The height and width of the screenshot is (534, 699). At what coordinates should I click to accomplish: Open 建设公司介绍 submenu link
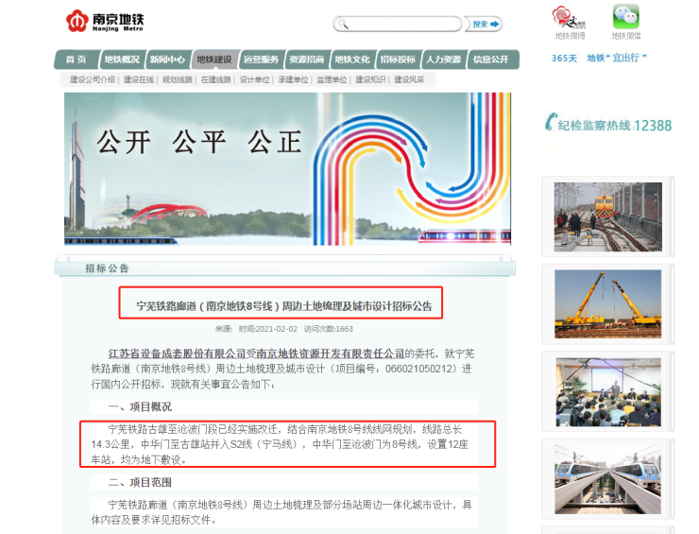tap(93, 80)
